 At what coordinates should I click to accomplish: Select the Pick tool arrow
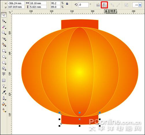pos(4,15)
